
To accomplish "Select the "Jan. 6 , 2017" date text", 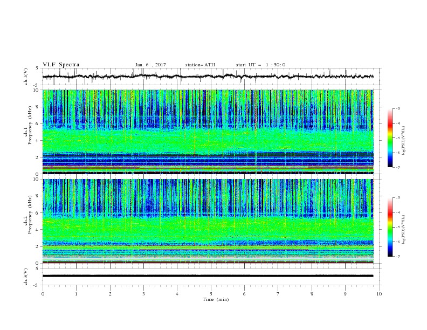I will click(150, 65).
